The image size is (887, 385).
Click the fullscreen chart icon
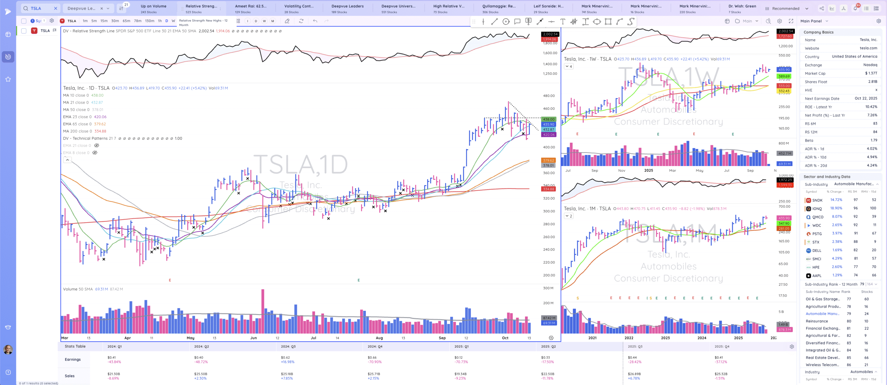791,21
